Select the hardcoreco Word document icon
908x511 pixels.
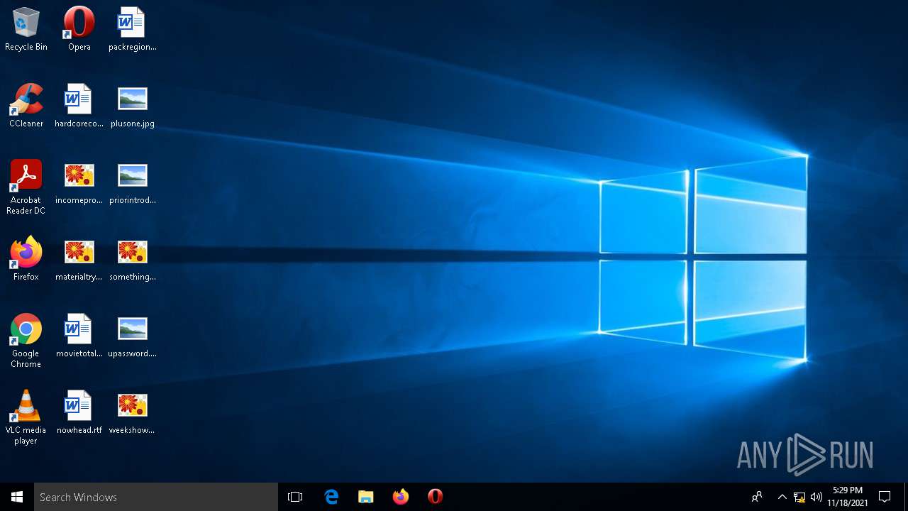coord(79,106)
